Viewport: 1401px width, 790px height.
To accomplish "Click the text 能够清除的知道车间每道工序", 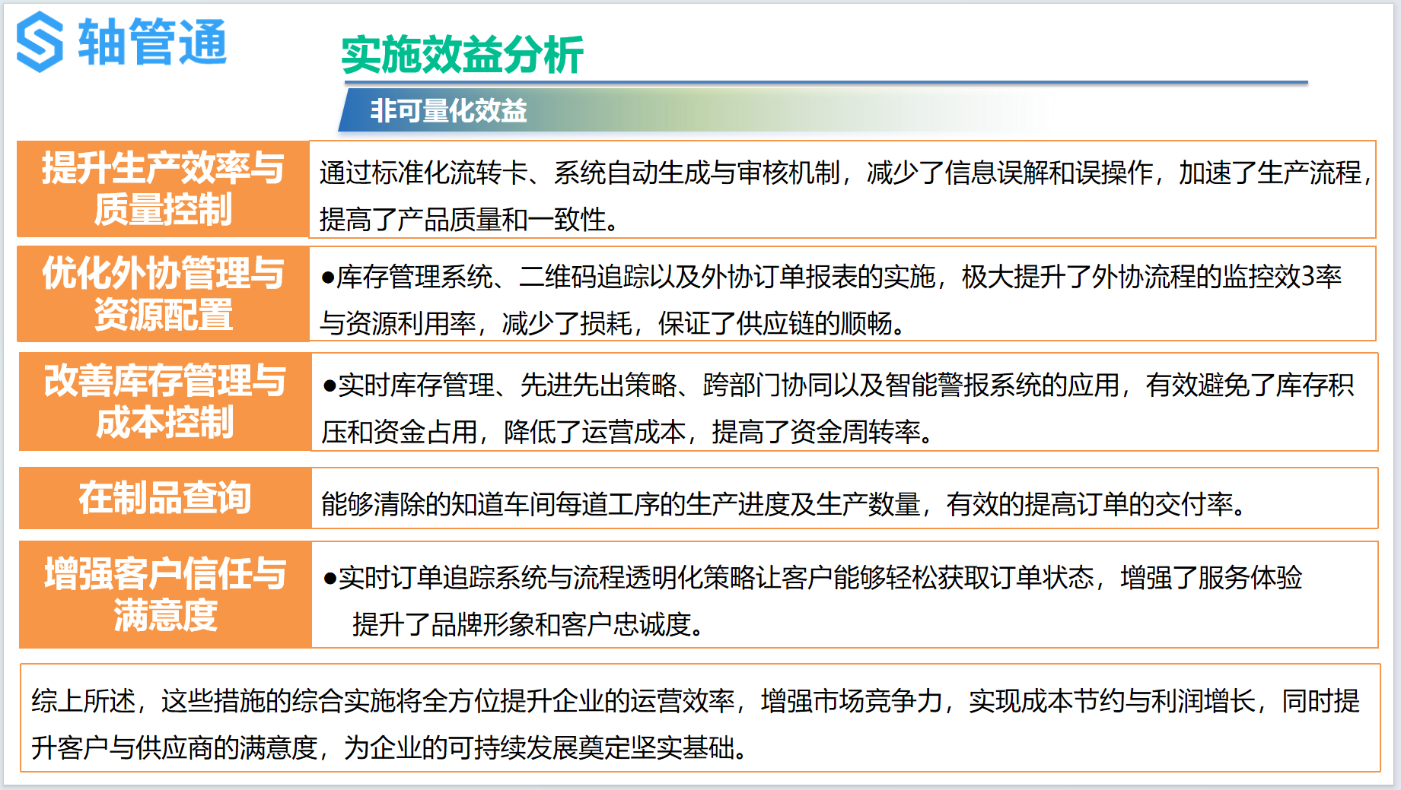I will (784, 503).
